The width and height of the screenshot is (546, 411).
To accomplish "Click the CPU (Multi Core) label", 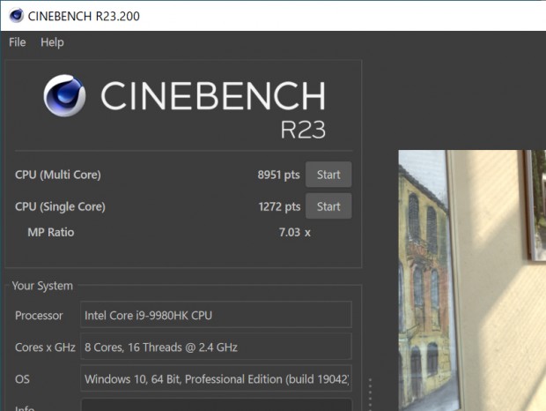I will (58, 175).
